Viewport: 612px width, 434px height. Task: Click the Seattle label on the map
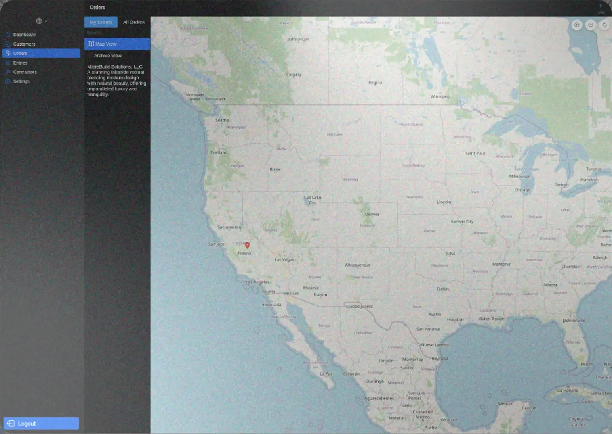pos(222,120)
